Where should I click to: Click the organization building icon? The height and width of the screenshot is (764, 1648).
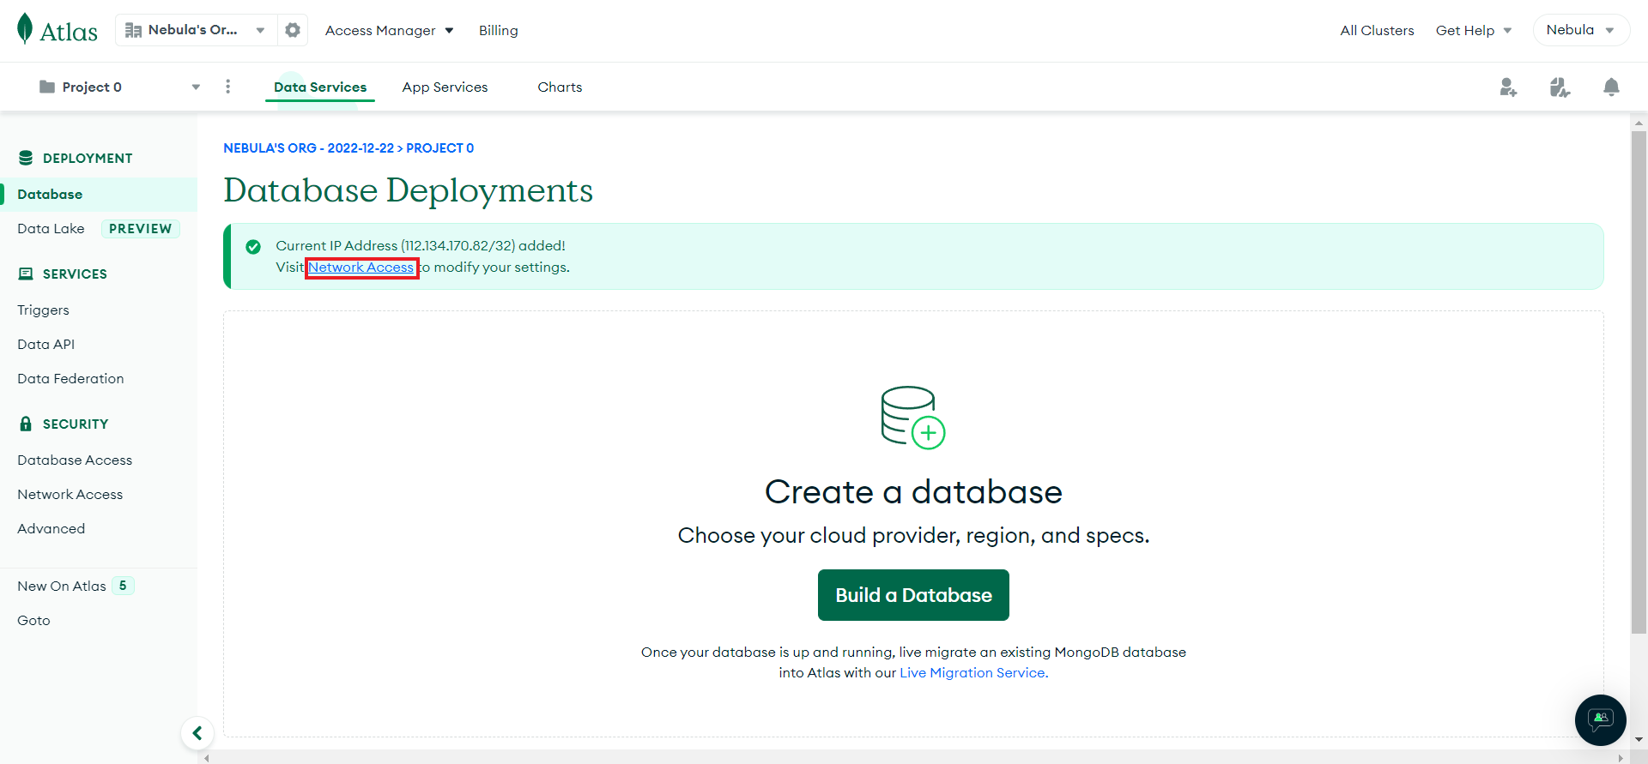(133, 30)
